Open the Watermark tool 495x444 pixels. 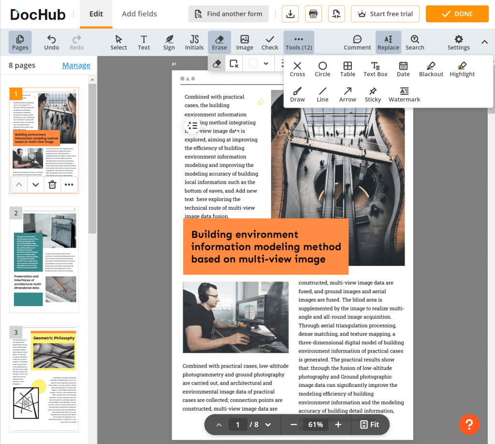(x=405, y=94)
